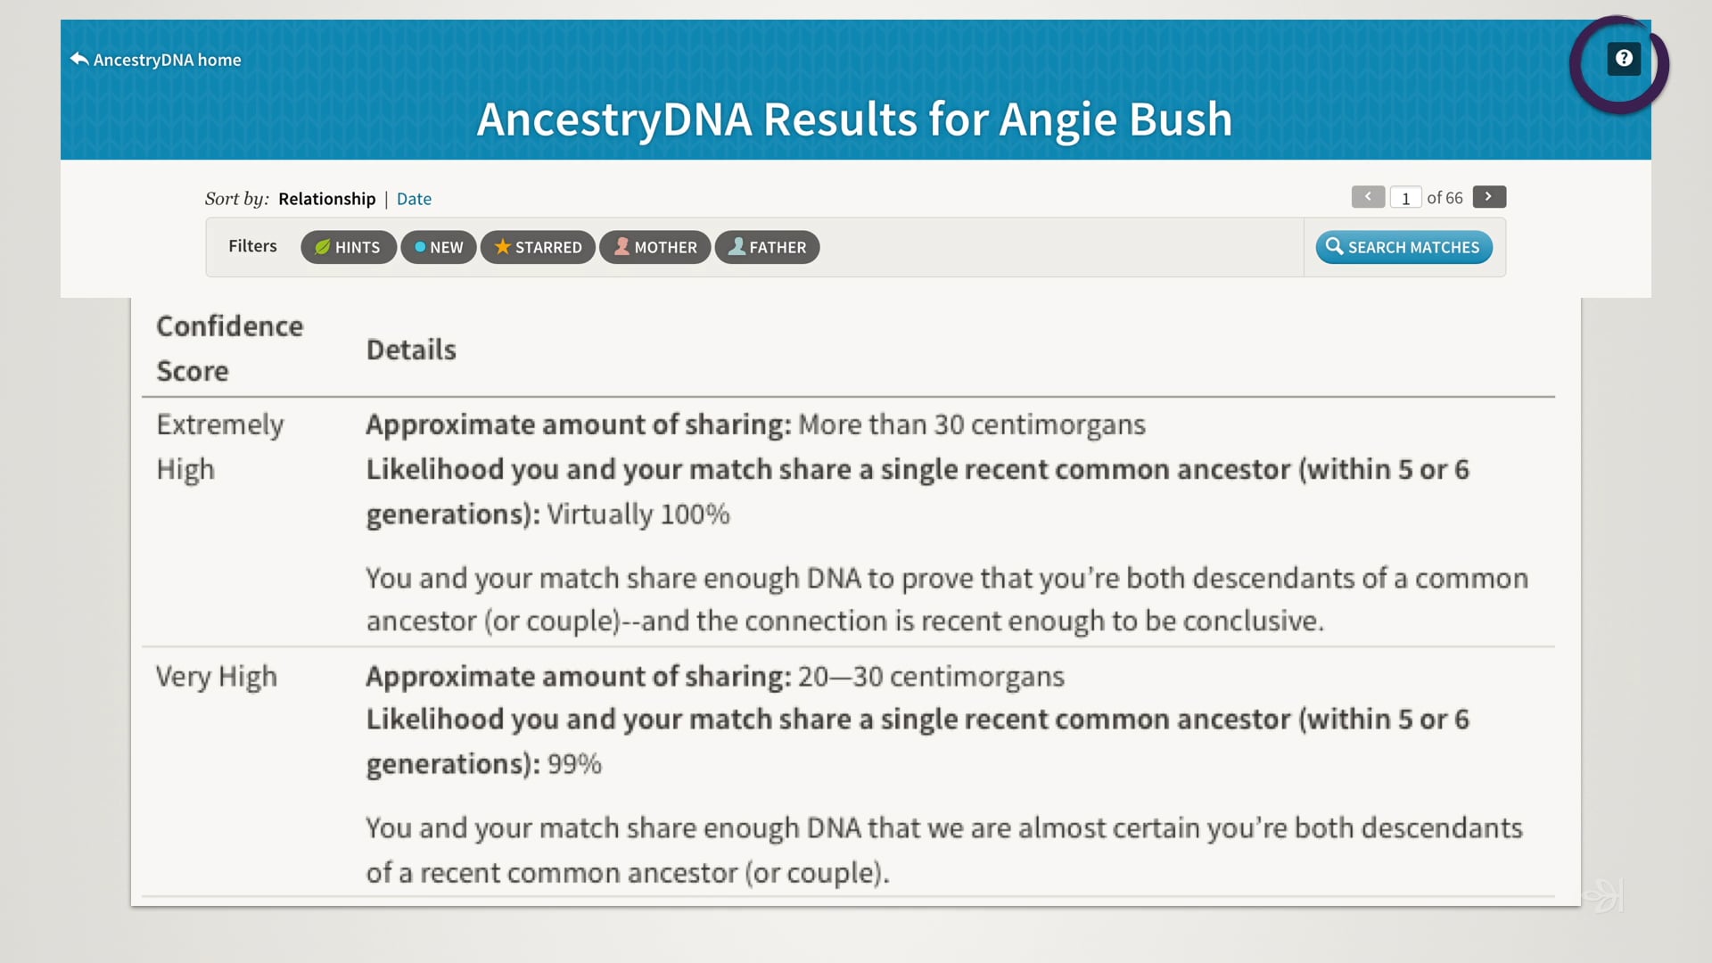Click the back arrow beside AncestryDNA home
The height and width of the screenshot is (963, 1712).
coord(78,57)
